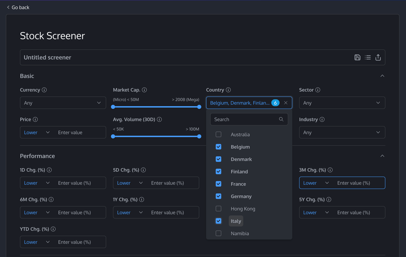Click the Market Cap. slider right handle
Screen dimensions: 406x257
199,107
